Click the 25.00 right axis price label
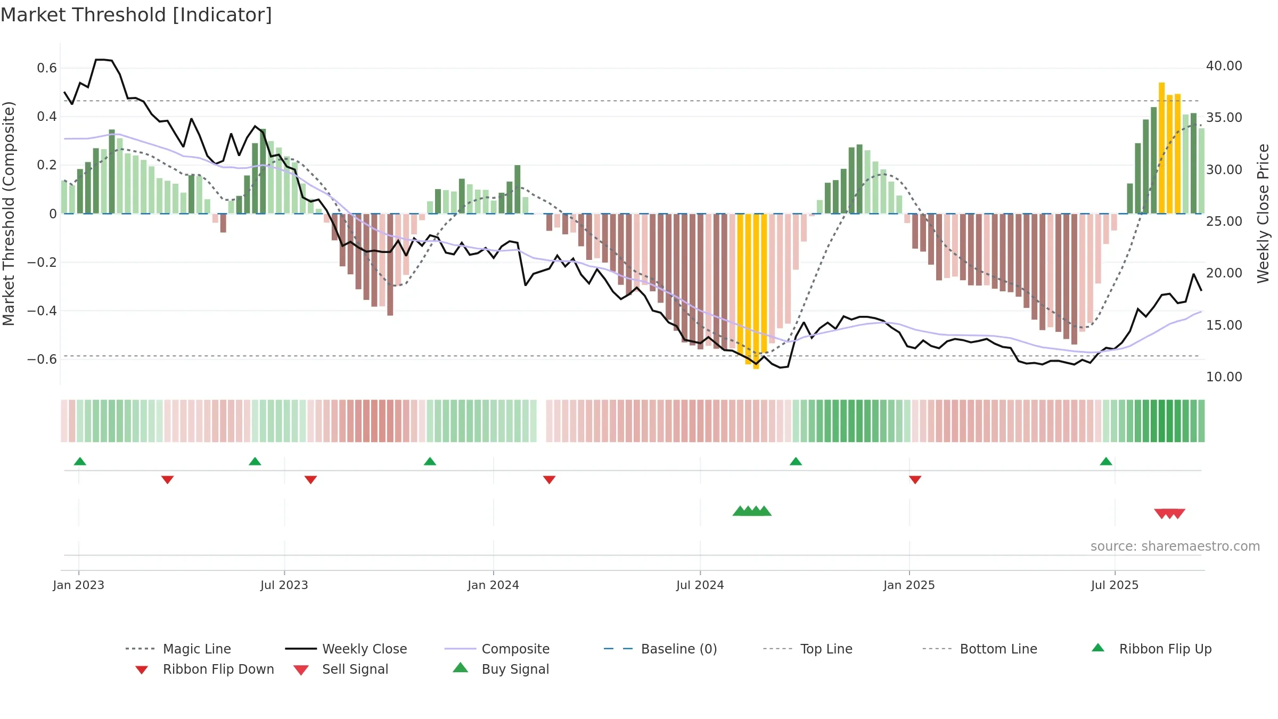The image size is (1278, 719). [1224, 221]
